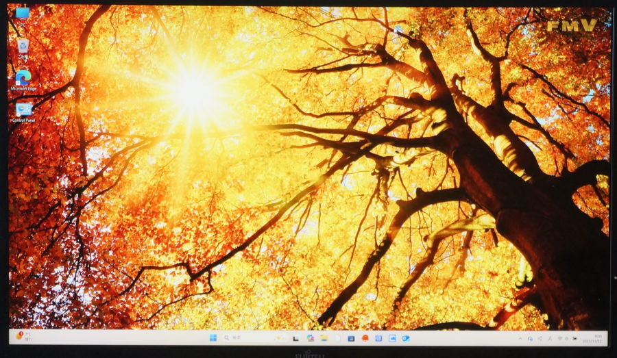The image size is (617, 358).
Task: Open the orange app icon on taskbar
Action: 365,338
